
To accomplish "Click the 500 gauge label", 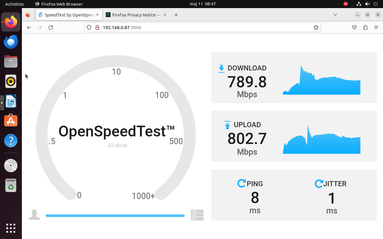I will (176, 141).
